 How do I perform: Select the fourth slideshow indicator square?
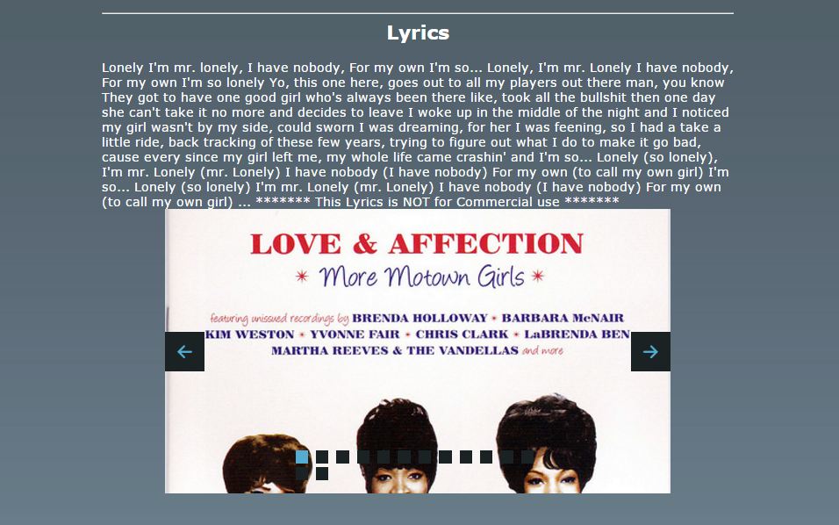pyautogui.click(x=363, y=457)
